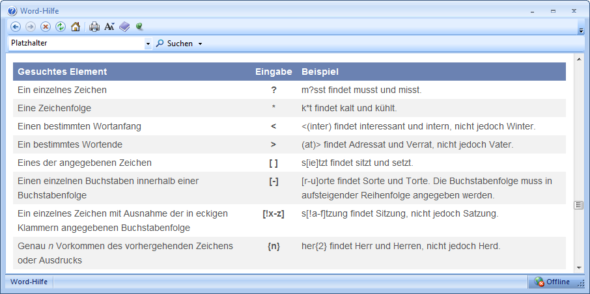
Task: Click the Suchen search button
Action: [x=174, y=44]
